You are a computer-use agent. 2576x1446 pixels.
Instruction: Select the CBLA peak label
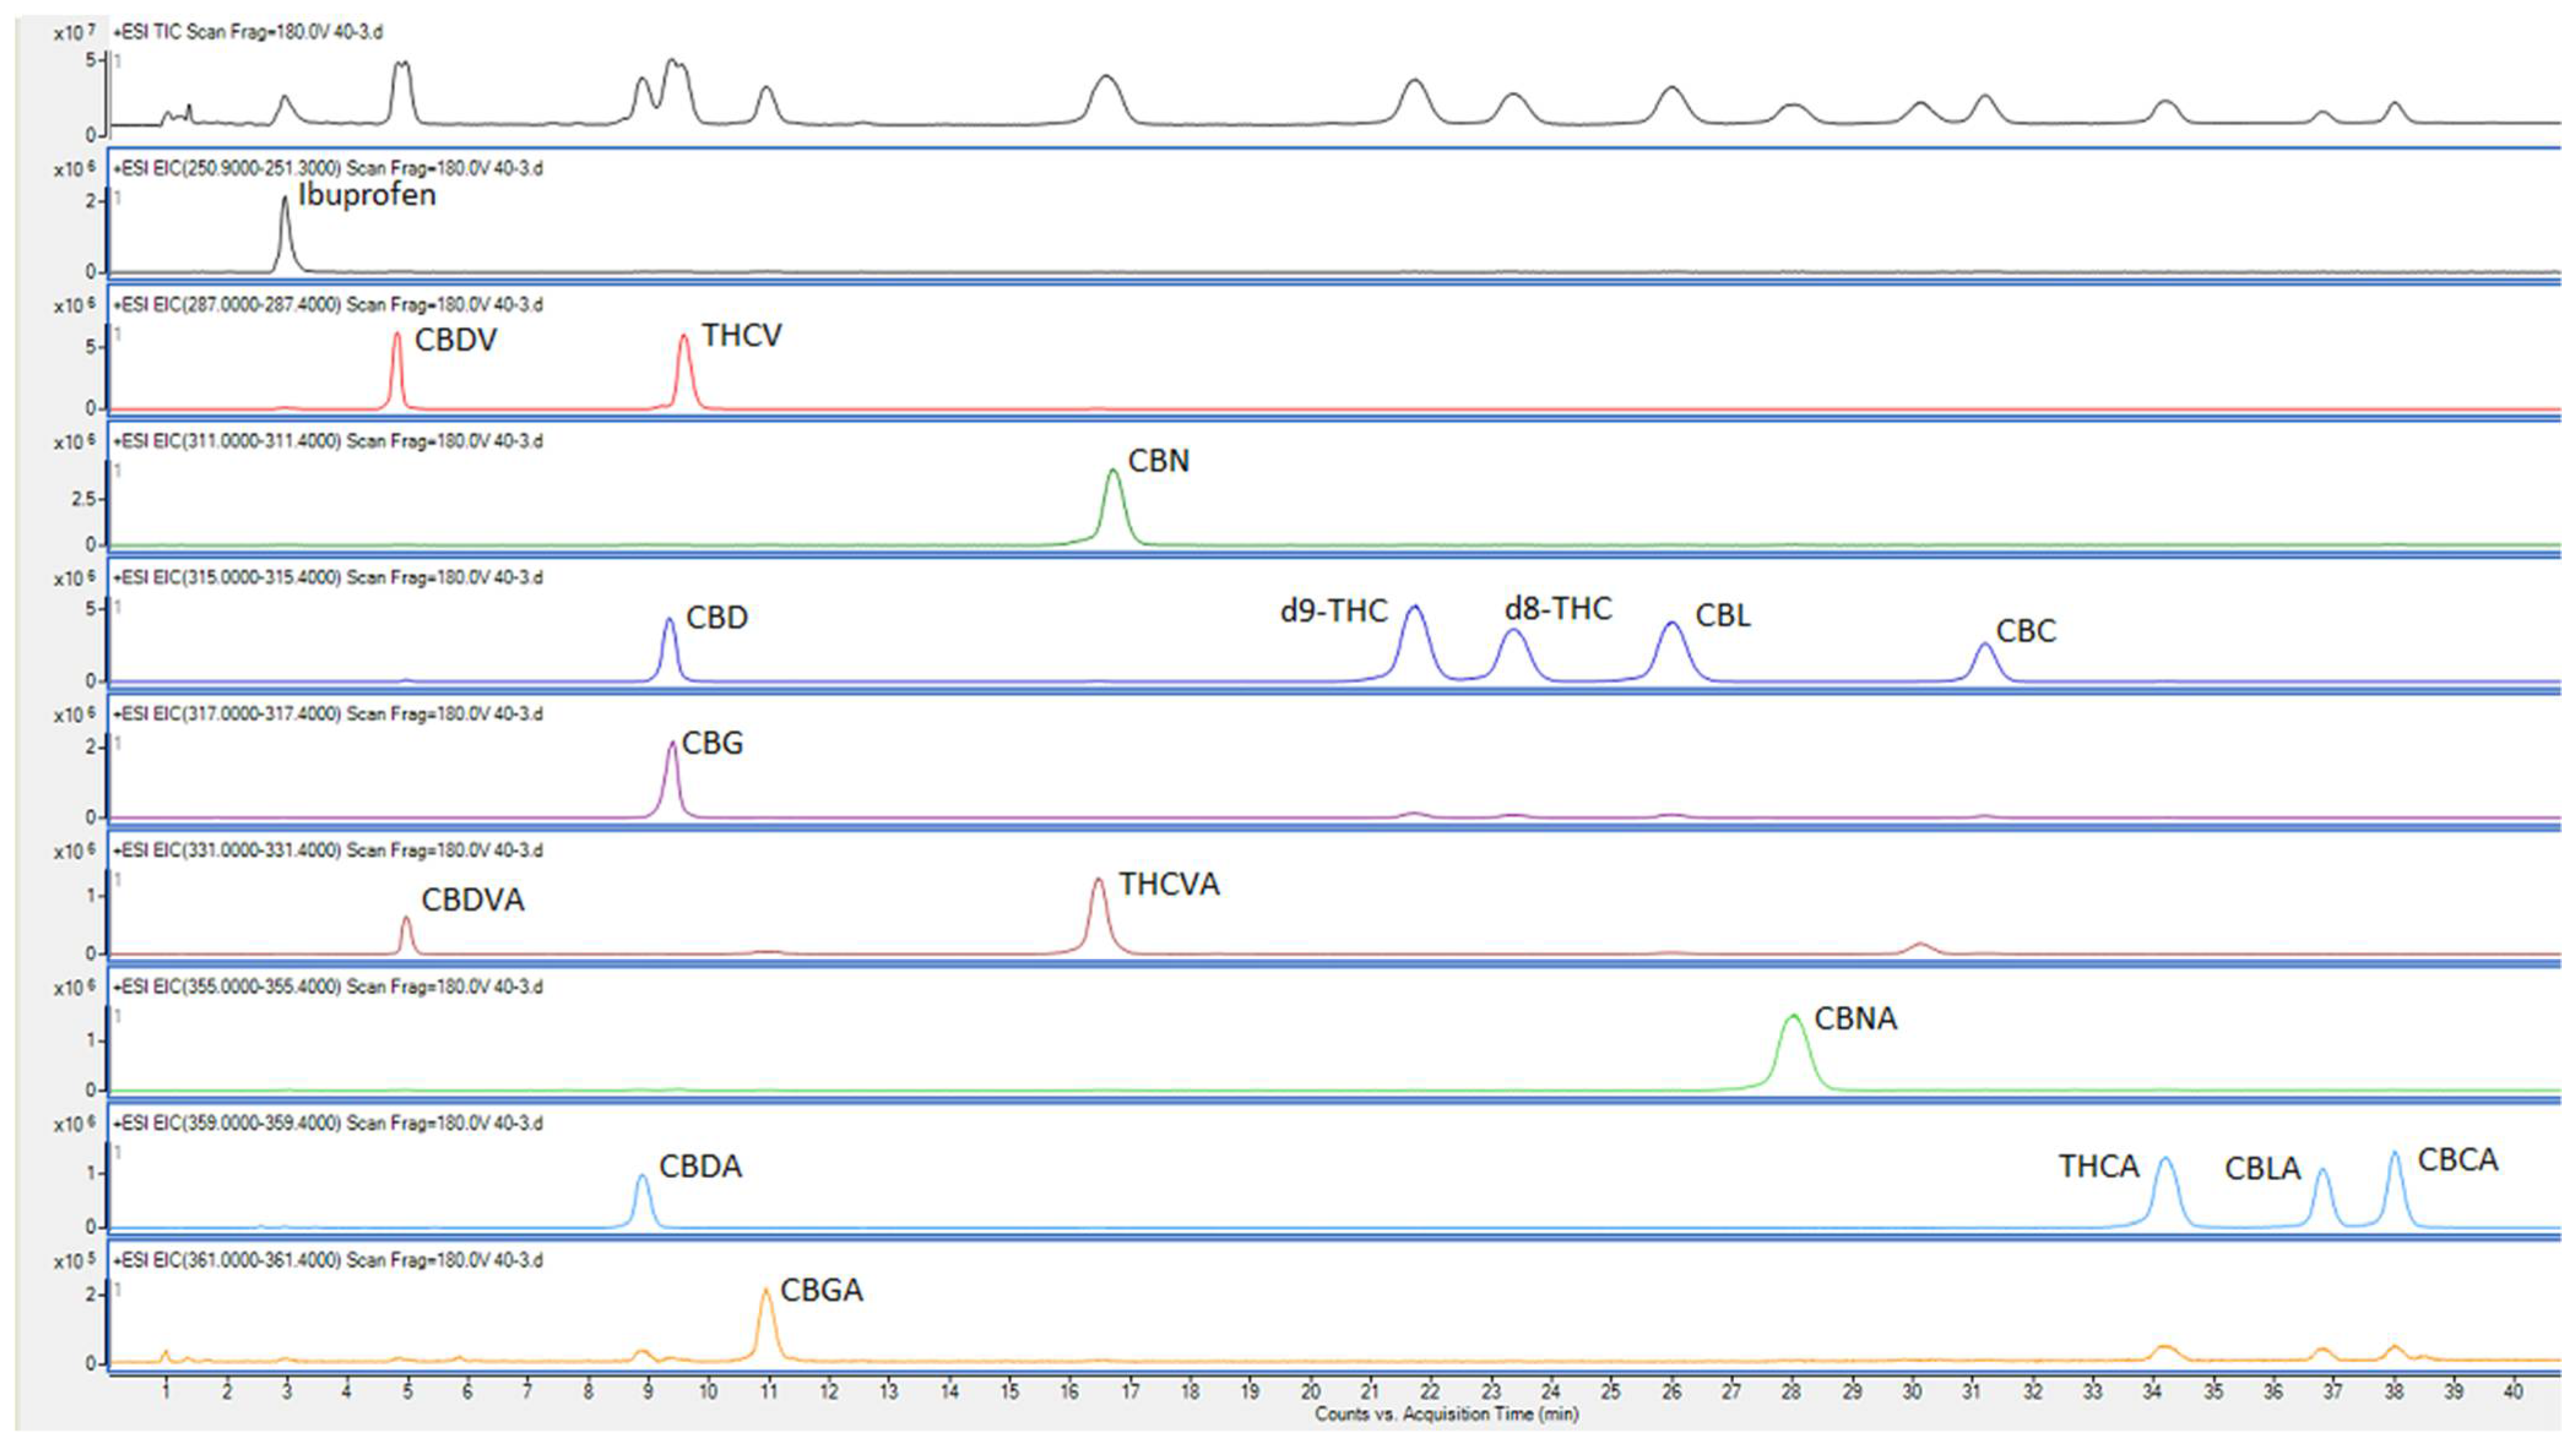pyautogui.click(x=2262, y=1169)
